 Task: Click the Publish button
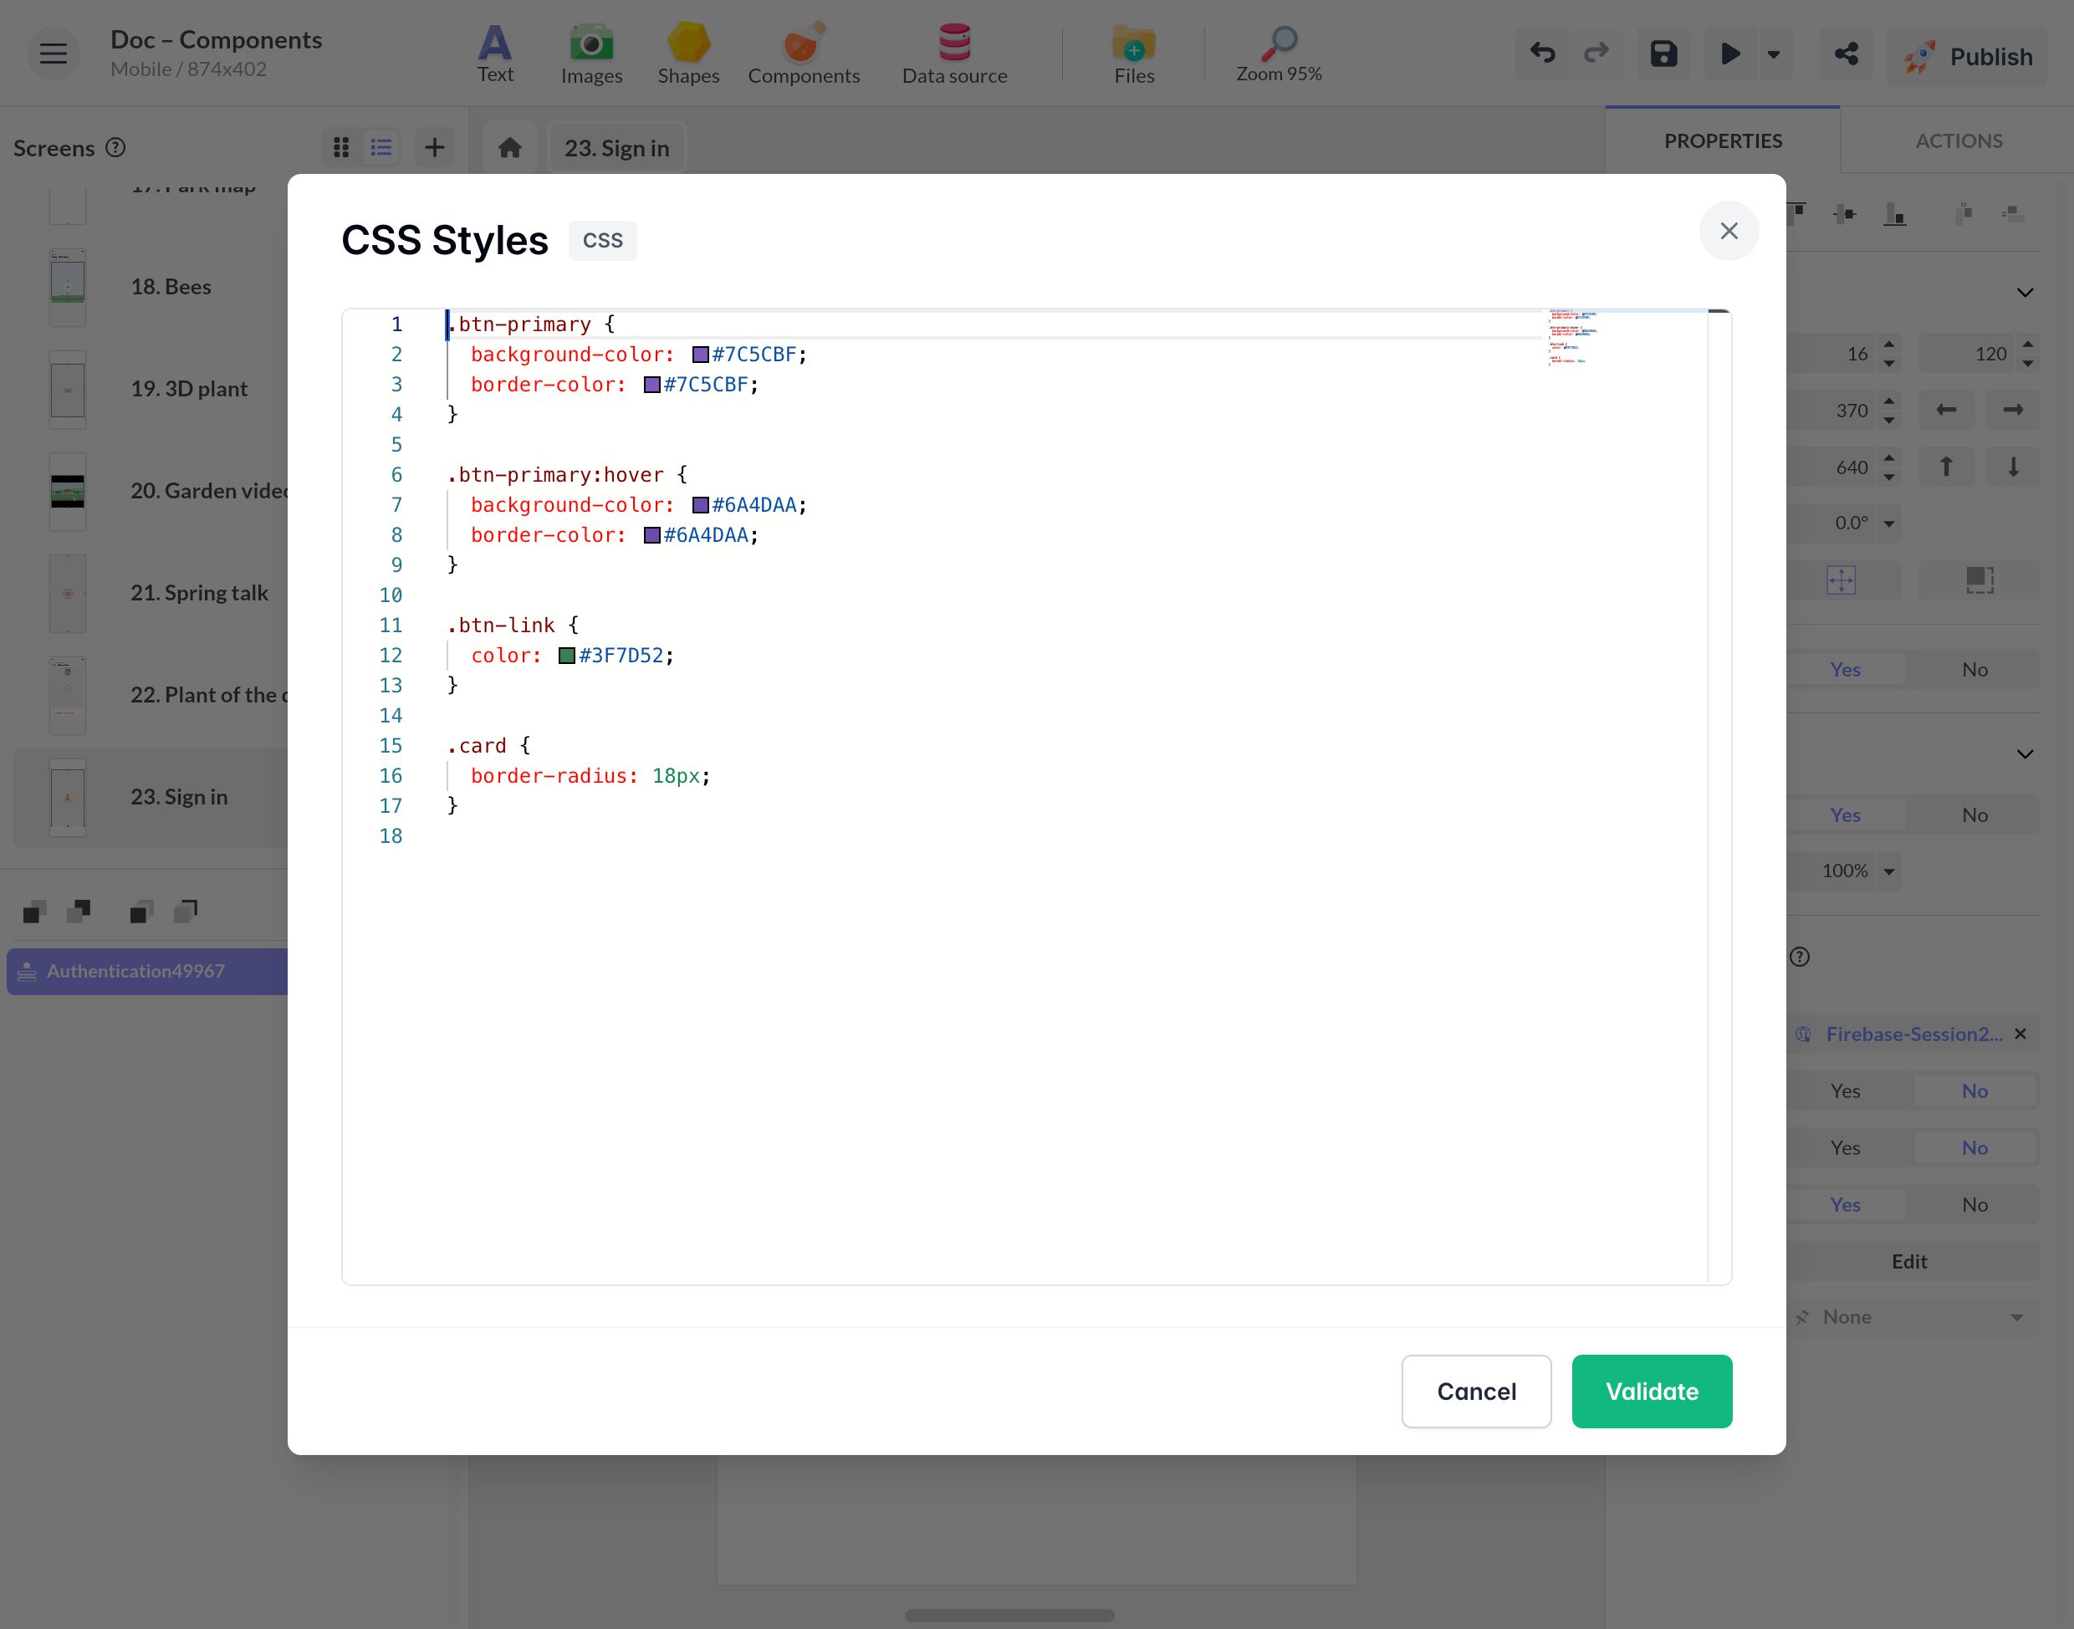pos(1966,56)
